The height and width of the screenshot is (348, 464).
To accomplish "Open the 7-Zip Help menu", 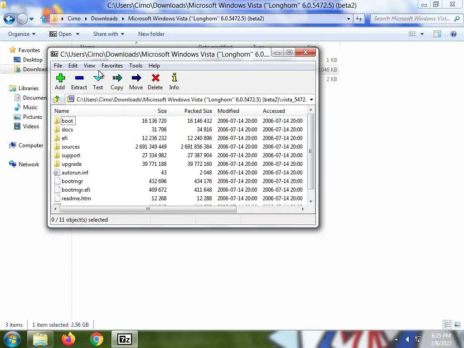I will [154, 66].
